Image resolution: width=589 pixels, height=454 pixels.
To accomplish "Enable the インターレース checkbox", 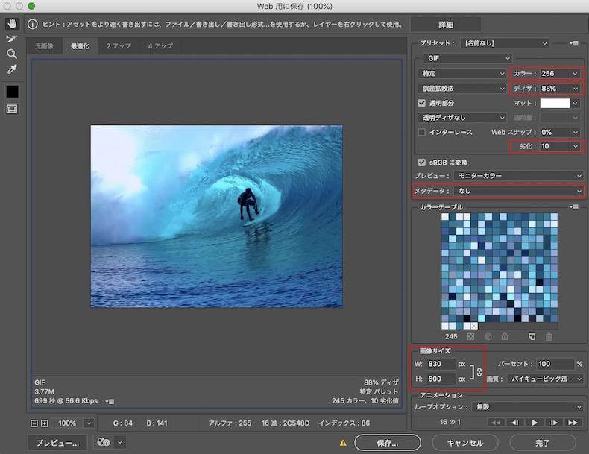I will click(422, 132).
